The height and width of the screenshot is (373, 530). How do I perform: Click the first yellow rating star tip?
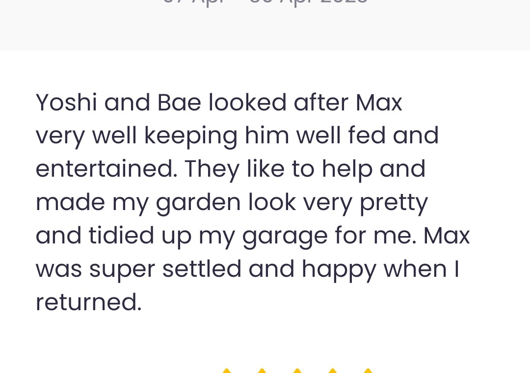click(227, 371)
